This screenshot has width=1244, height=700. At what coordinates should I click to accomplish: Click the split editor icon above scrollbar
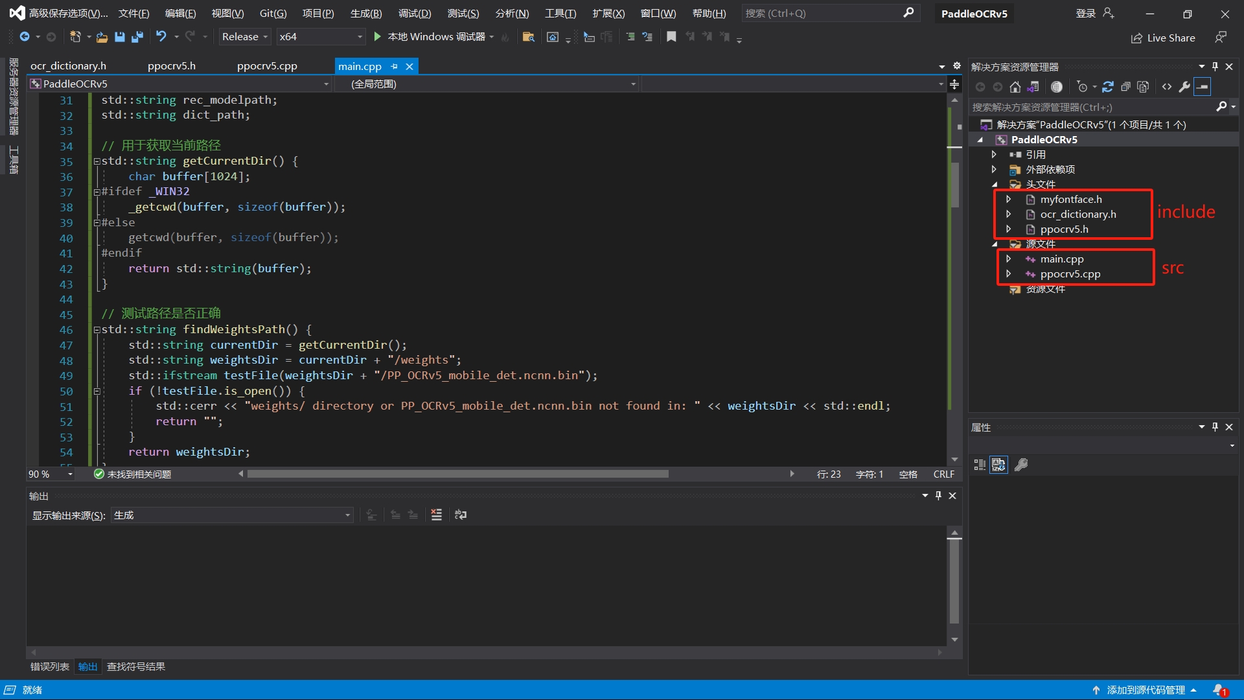954,84
